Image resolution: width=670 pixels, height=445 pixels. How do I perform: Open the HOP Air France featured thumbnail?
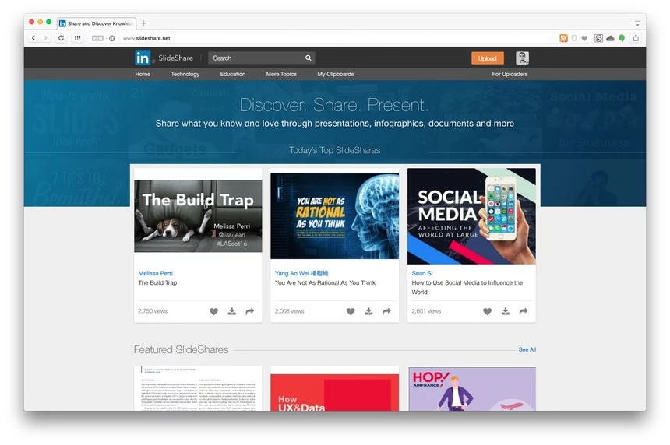click(472, 389)
